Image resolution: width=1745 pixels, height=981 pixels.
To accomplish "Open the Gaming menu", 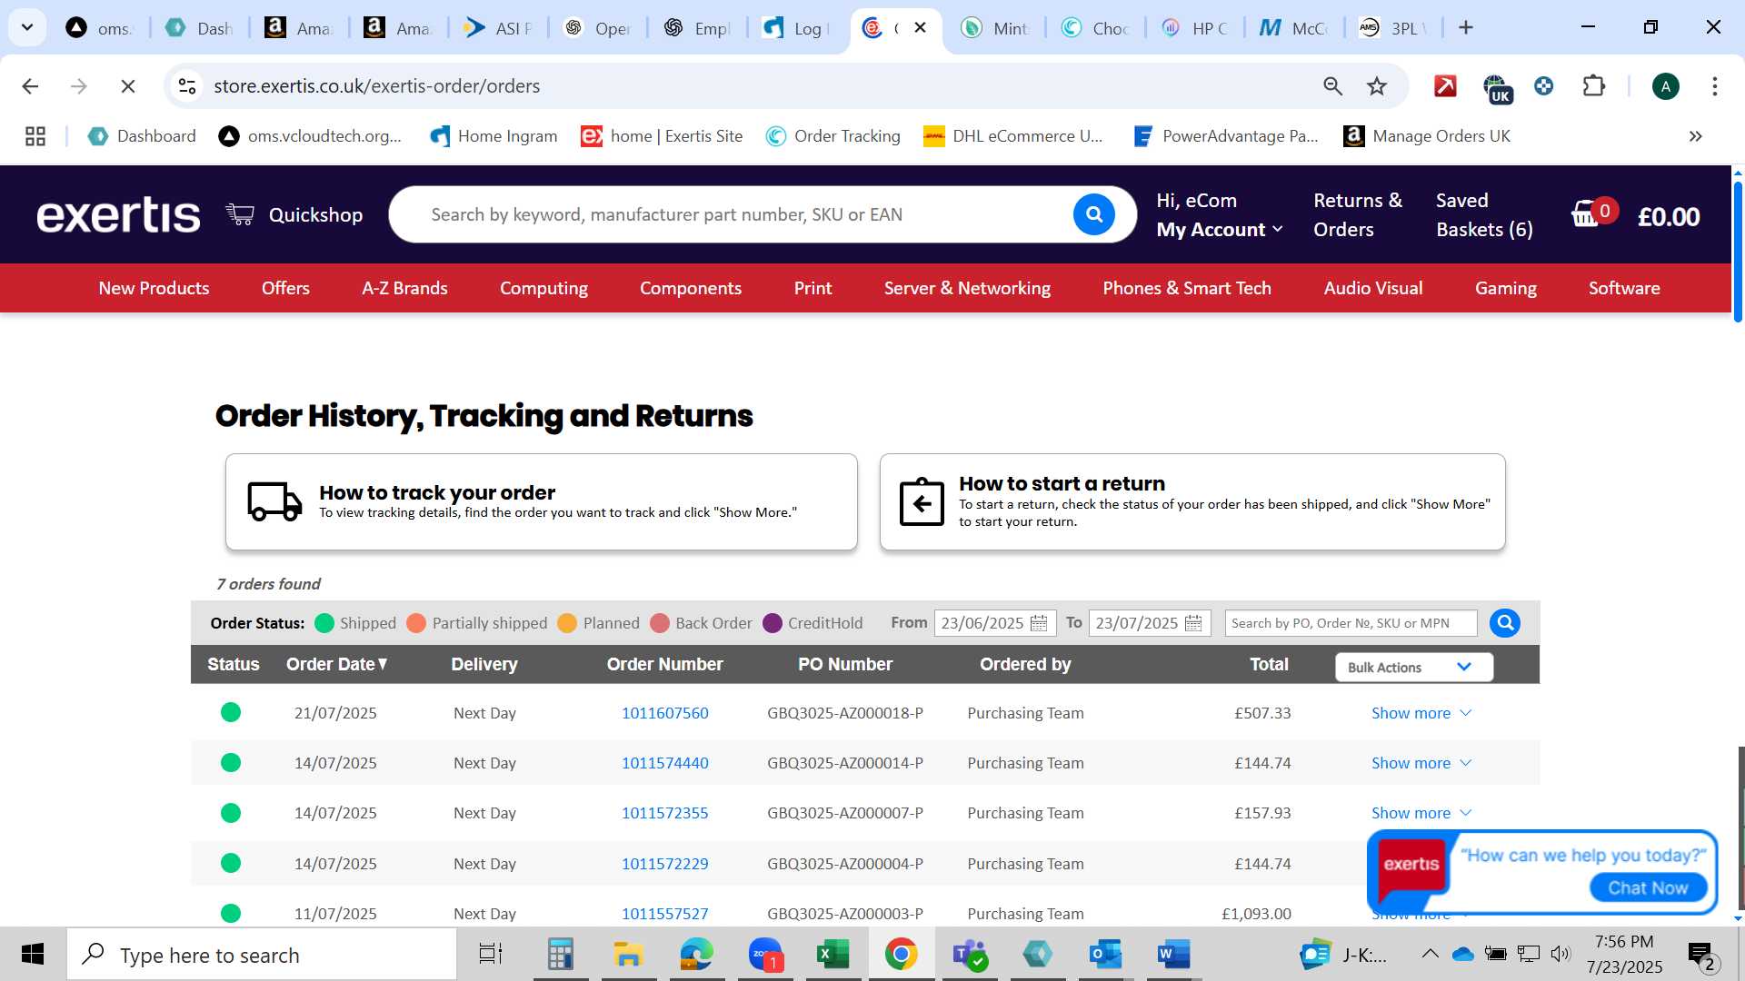I will [x=1505, y=288].
